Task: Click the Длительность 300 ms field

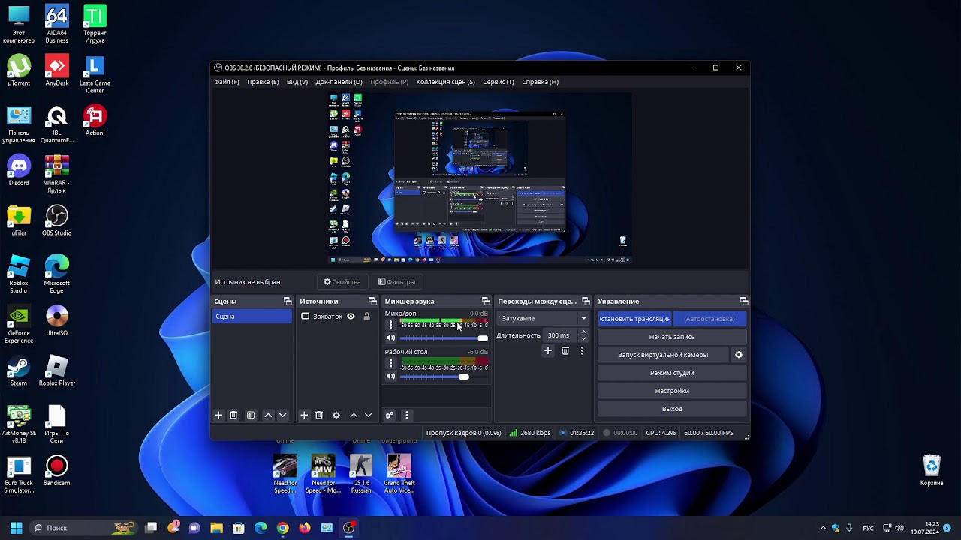Action: tap(561, 335)
